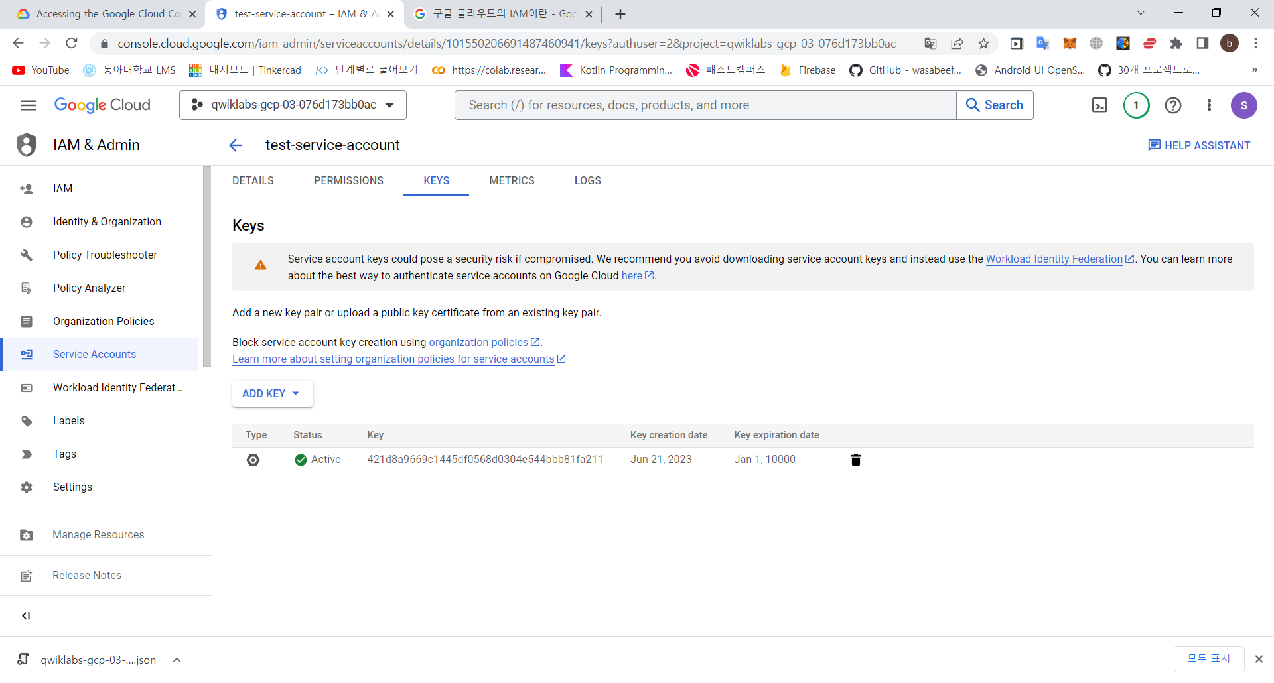Viewport: 1274px width, 683px height.
Task: Go to Google Cloud home logo
Action: click(102, 105)
